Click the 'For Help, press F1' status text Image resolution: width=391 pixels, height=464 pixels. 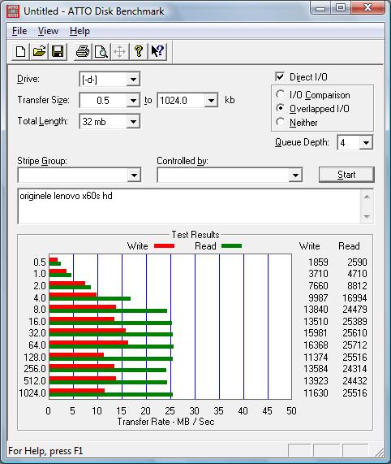click(x=45, y=451)
